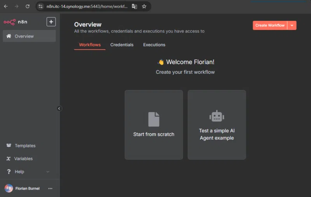Image resolution: width=311 pixels, height=197 pixels.
Task: Click the browser back arrow
Action: click(6, 7)
